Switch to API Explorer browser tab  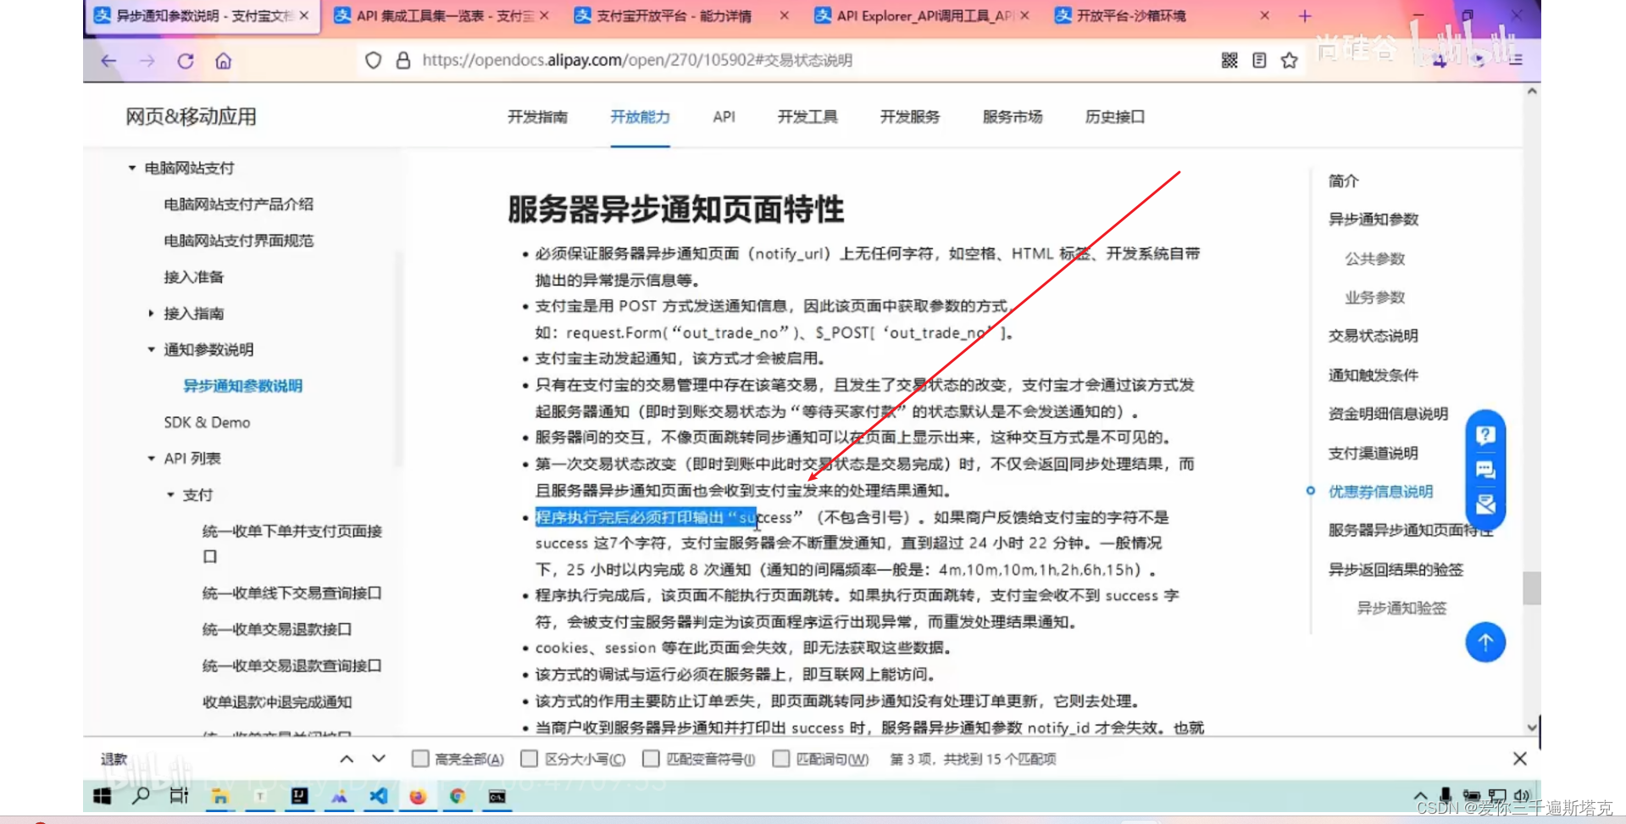pyautogui.click(x=922, y=16)
